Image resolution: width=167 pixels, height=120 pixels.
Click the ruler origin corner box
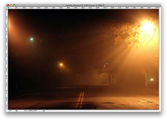point(7,8)
